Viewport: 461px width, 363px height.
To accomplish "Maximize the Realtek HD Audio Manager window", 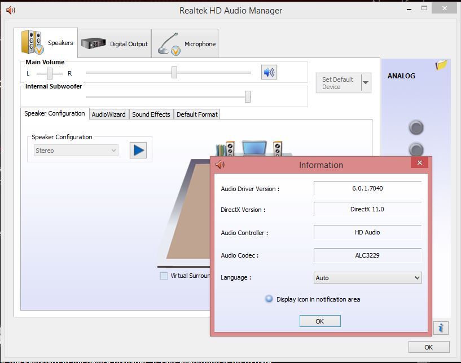I will tap(424, 8).
